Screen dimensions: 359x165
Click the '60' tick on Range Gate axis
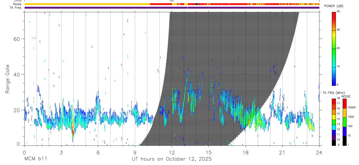17,39
